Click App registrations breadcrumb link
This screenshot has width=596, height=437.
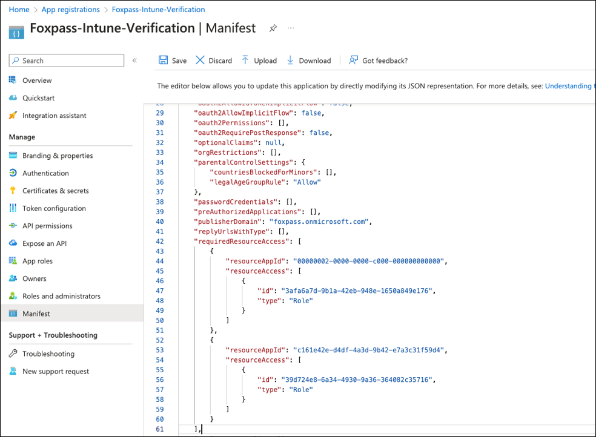coord(71,10)
